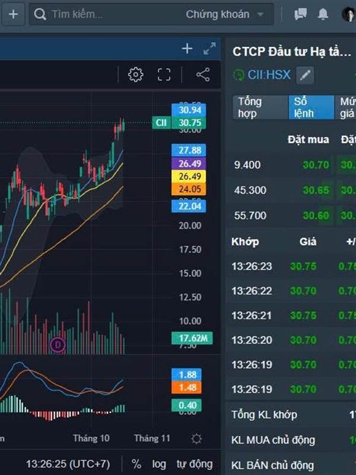Click the 1.48 signal value label
Screen dimensions: 356x475
pos(186,387)
